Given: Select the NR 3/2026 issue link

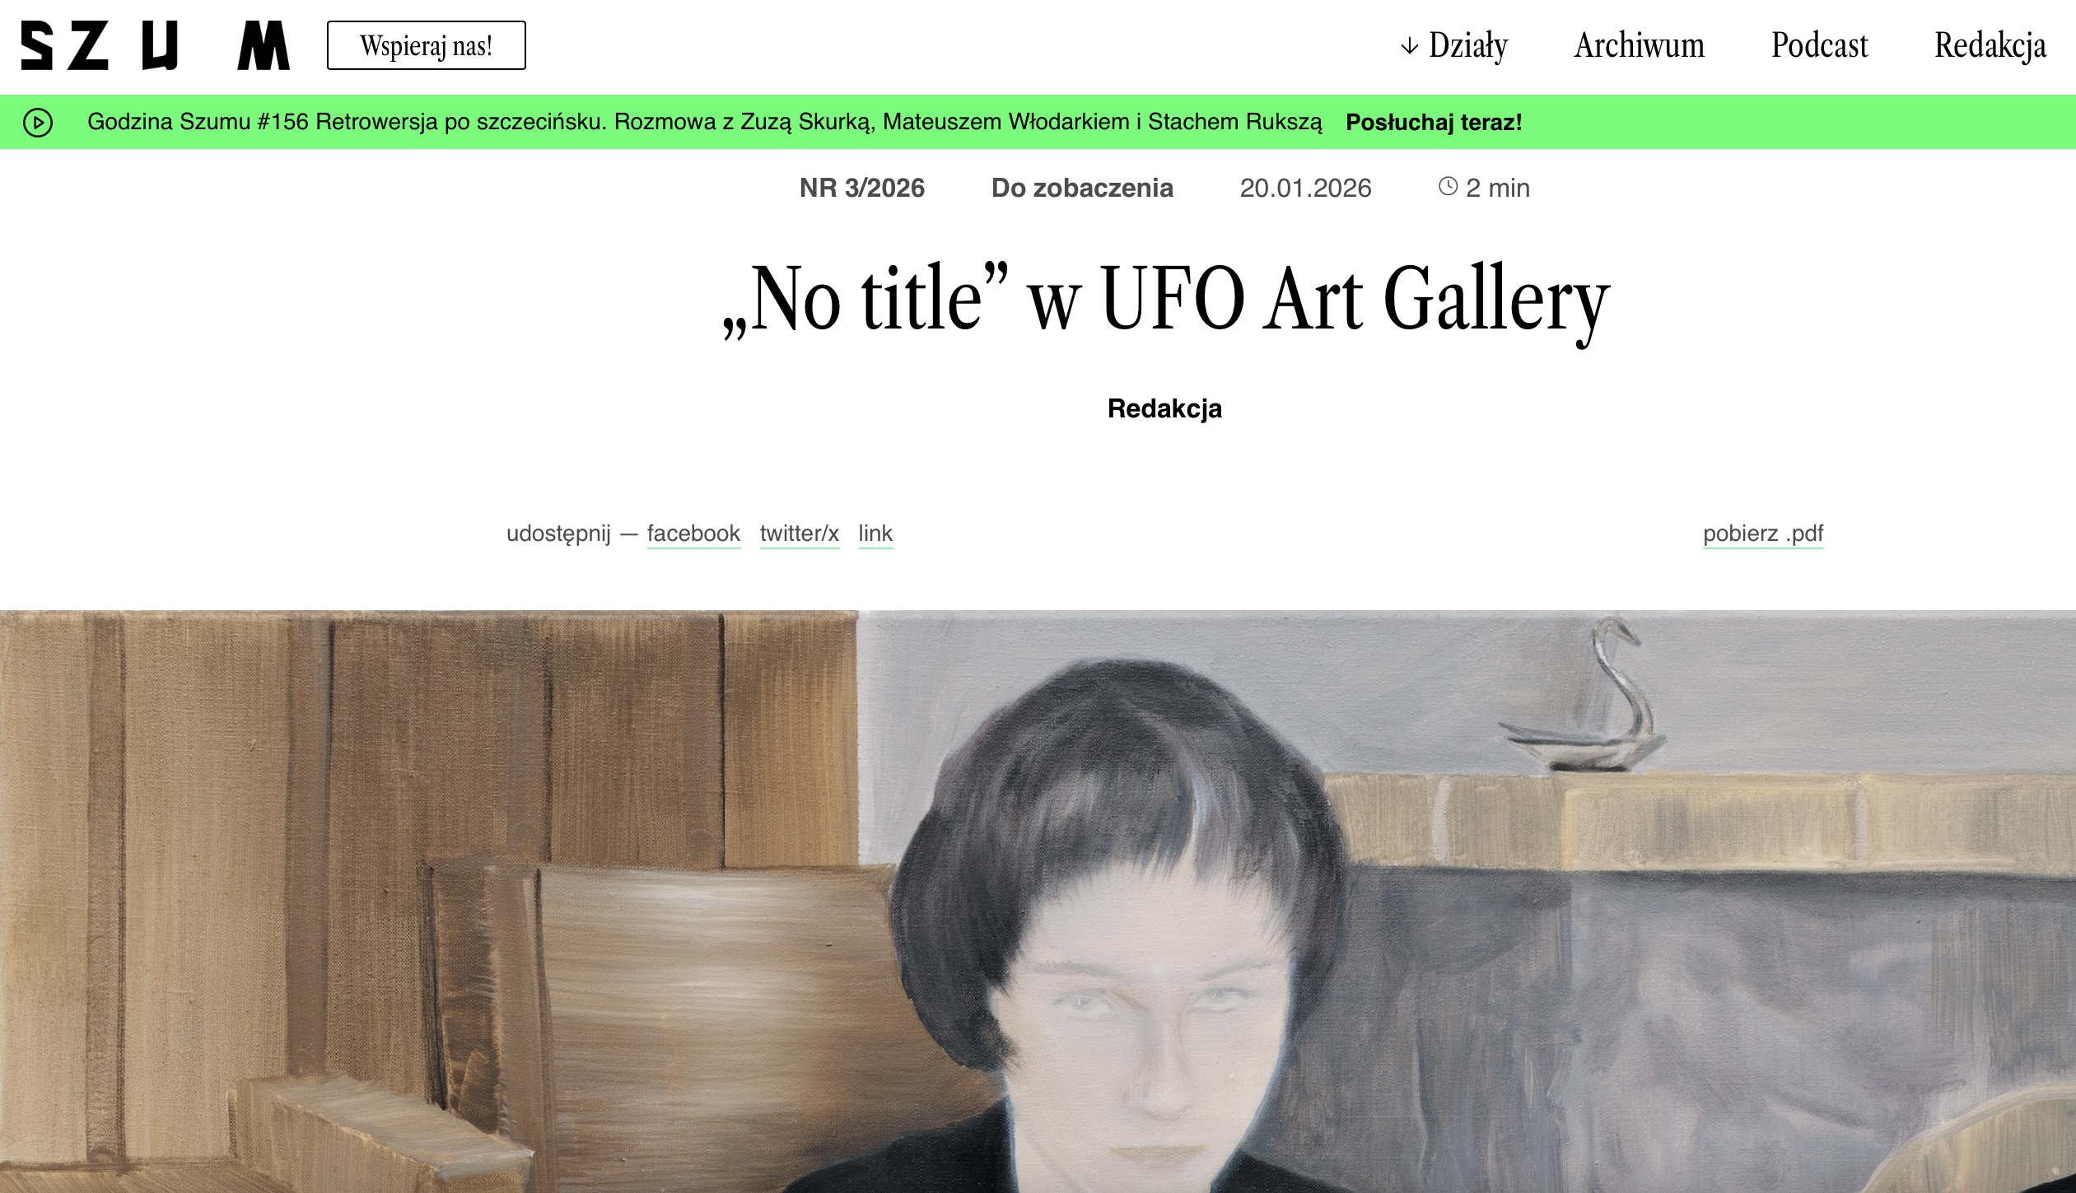Looking at the screenshot, I should pos(862,188).
